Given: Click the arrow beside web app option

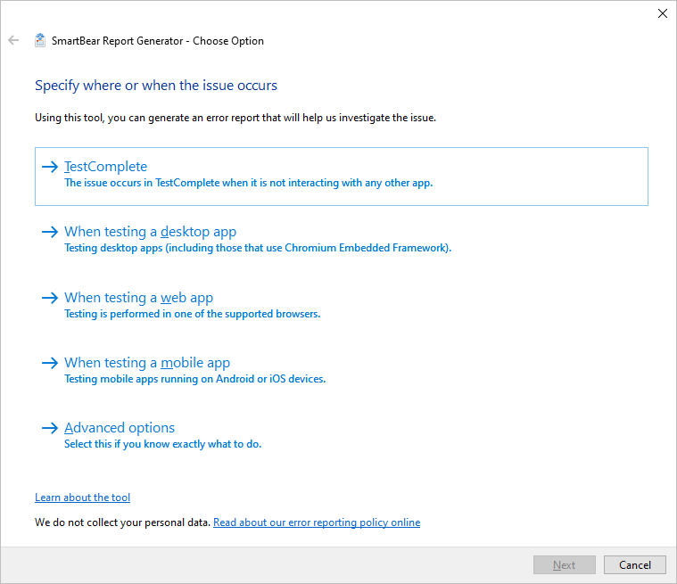Looking at the screenshot, I should (x=49, y=298).
